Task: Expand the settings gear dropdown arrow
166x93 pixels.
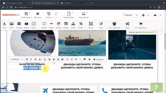Action: (x=148, y=15)
